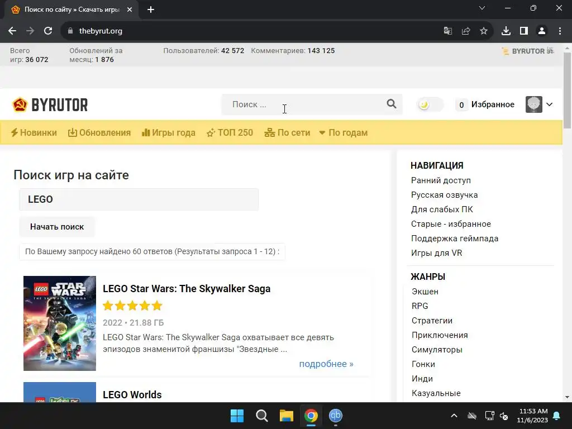
Task: Click подробнее link for Skywalker Saga
Action: pyautogui.click(x=326, y=364)
